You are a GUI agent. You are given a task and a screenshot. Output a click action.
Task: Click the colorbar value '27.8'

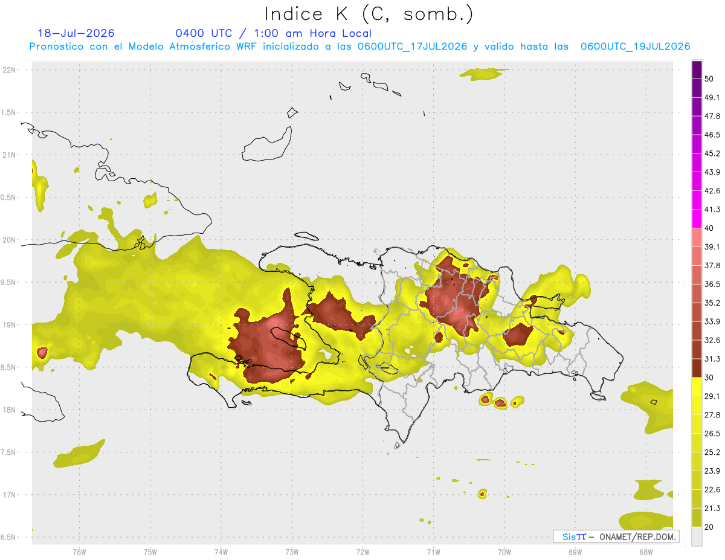click(713, 415)
